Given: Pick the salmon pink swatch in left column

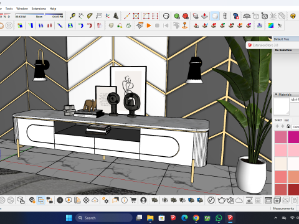Looking at the screenshot, I should point(281,177).
